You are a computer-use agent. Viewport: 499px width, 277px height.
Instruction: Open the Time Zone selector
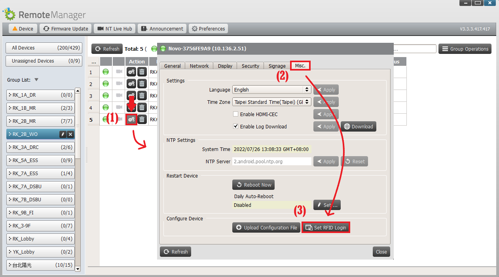(x=271, y=102)
